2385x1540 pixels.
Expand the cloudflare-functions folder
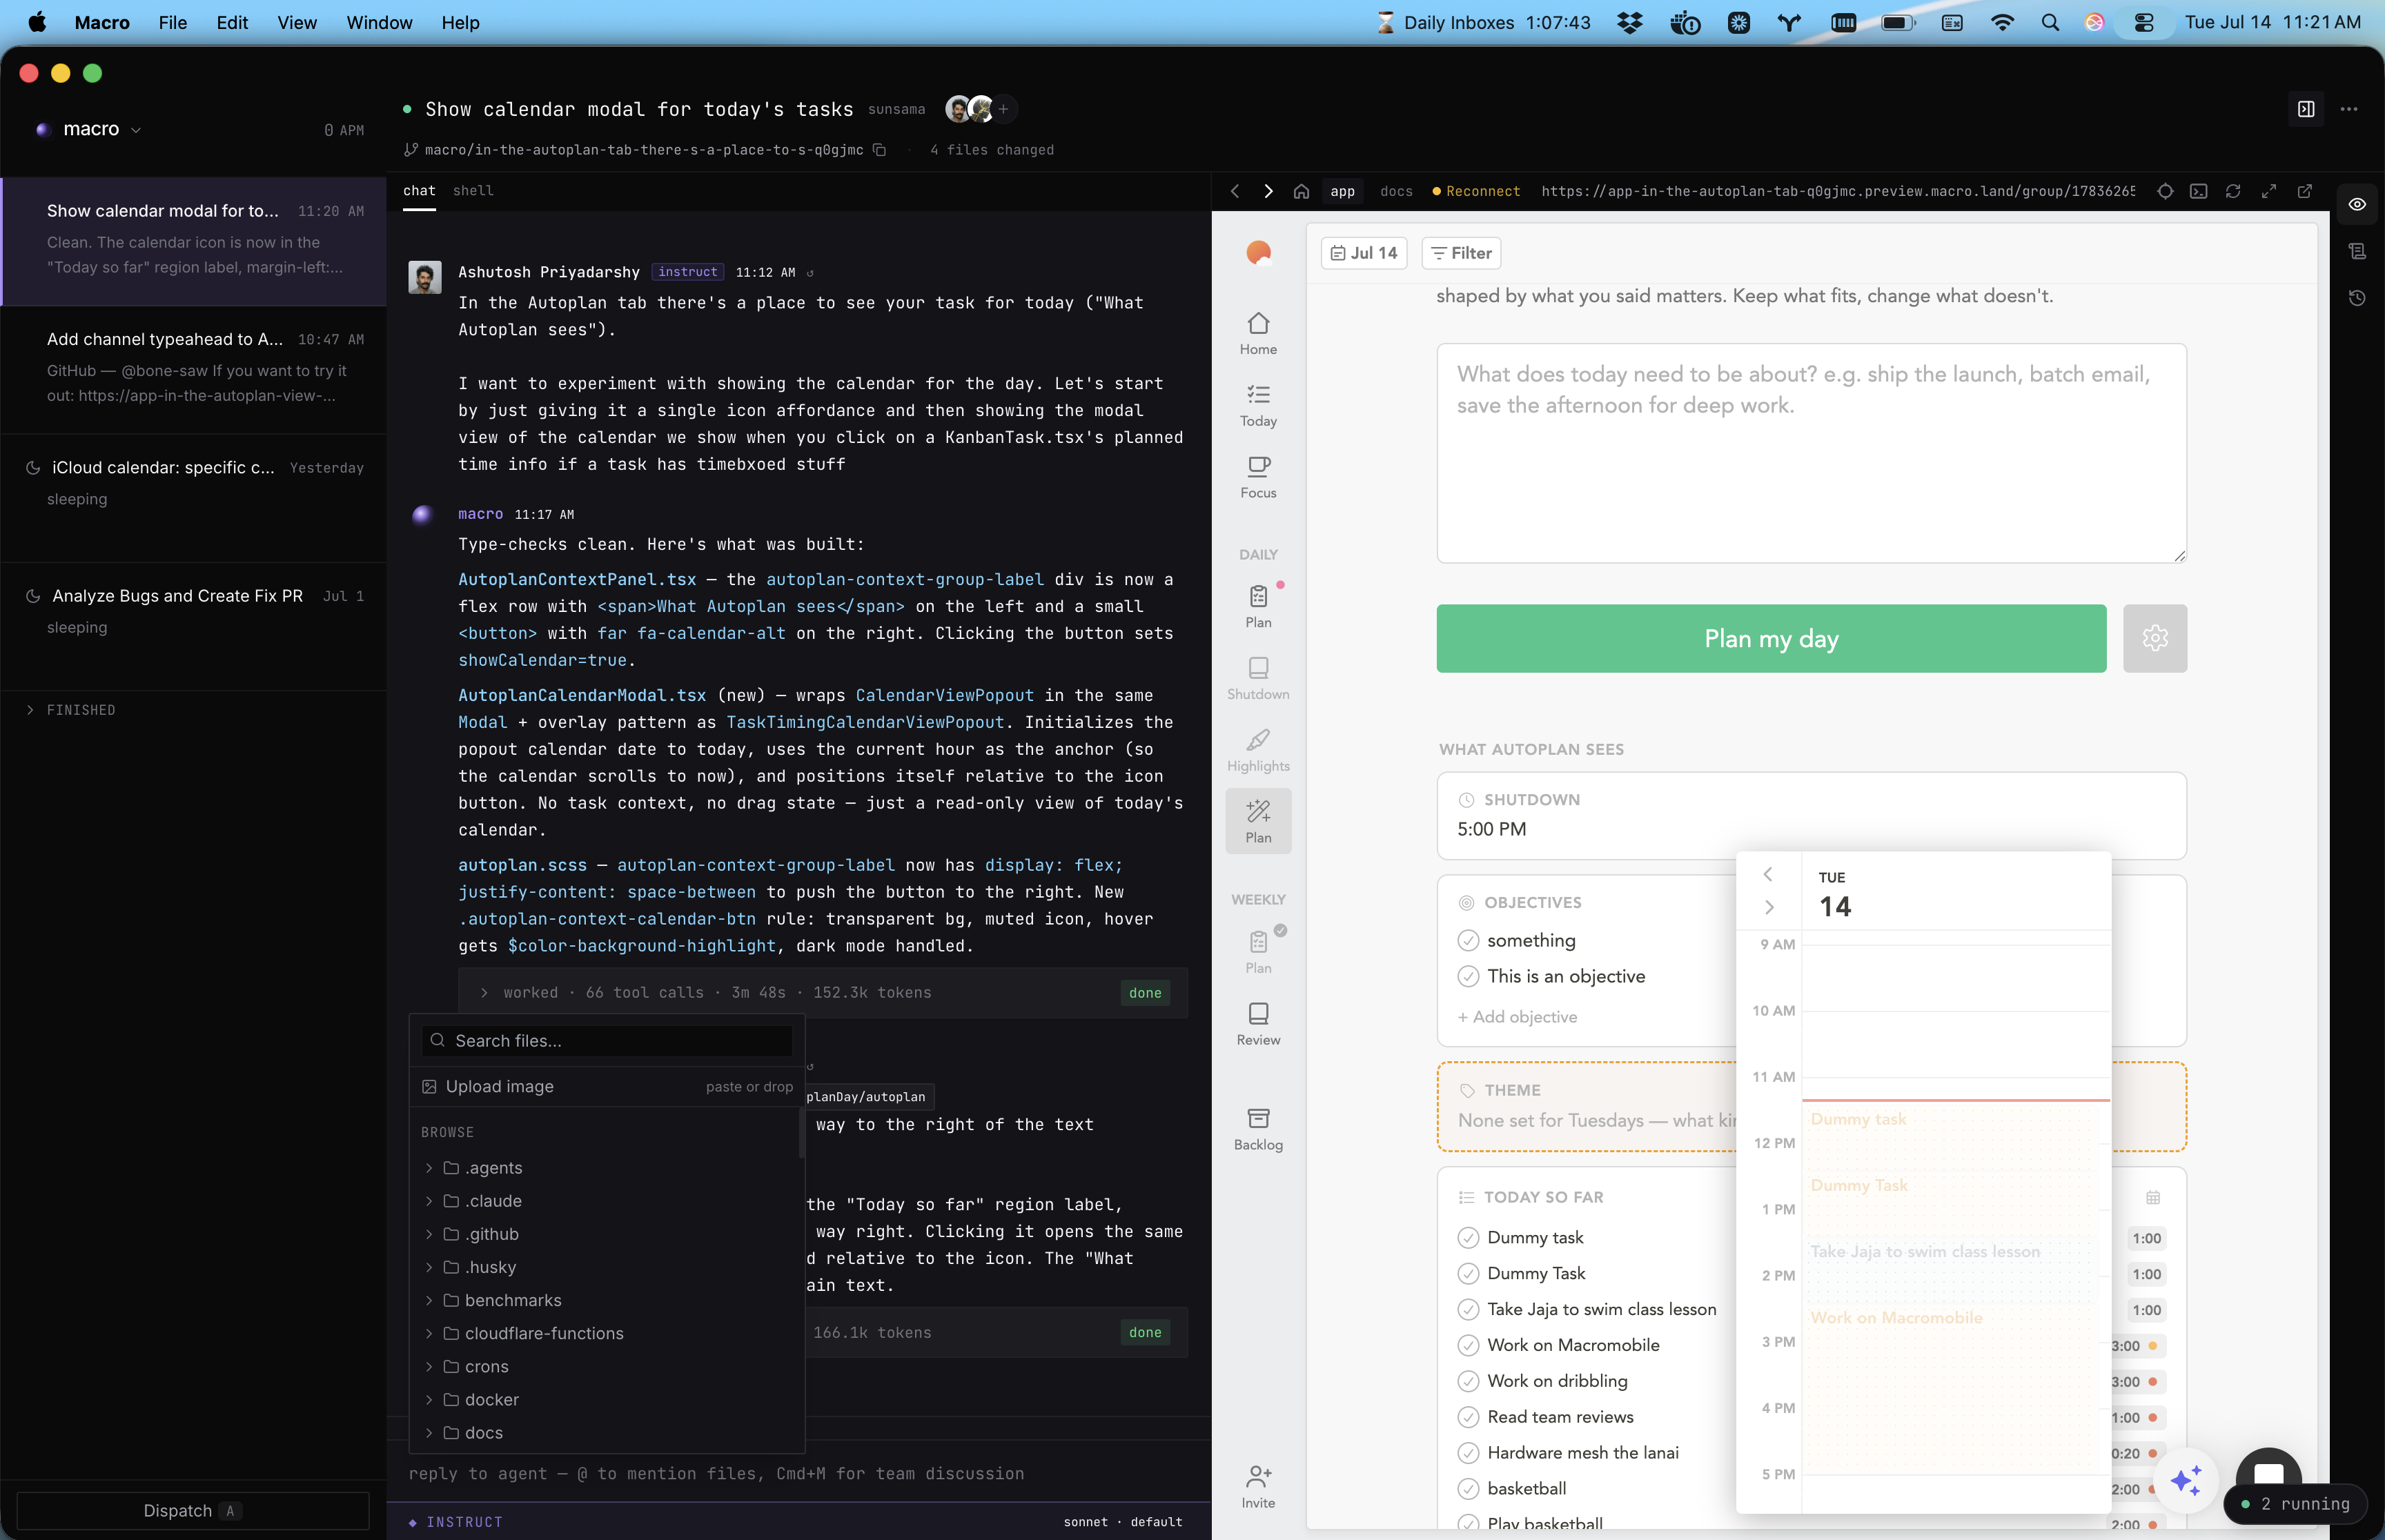(x=429, y=1333)
